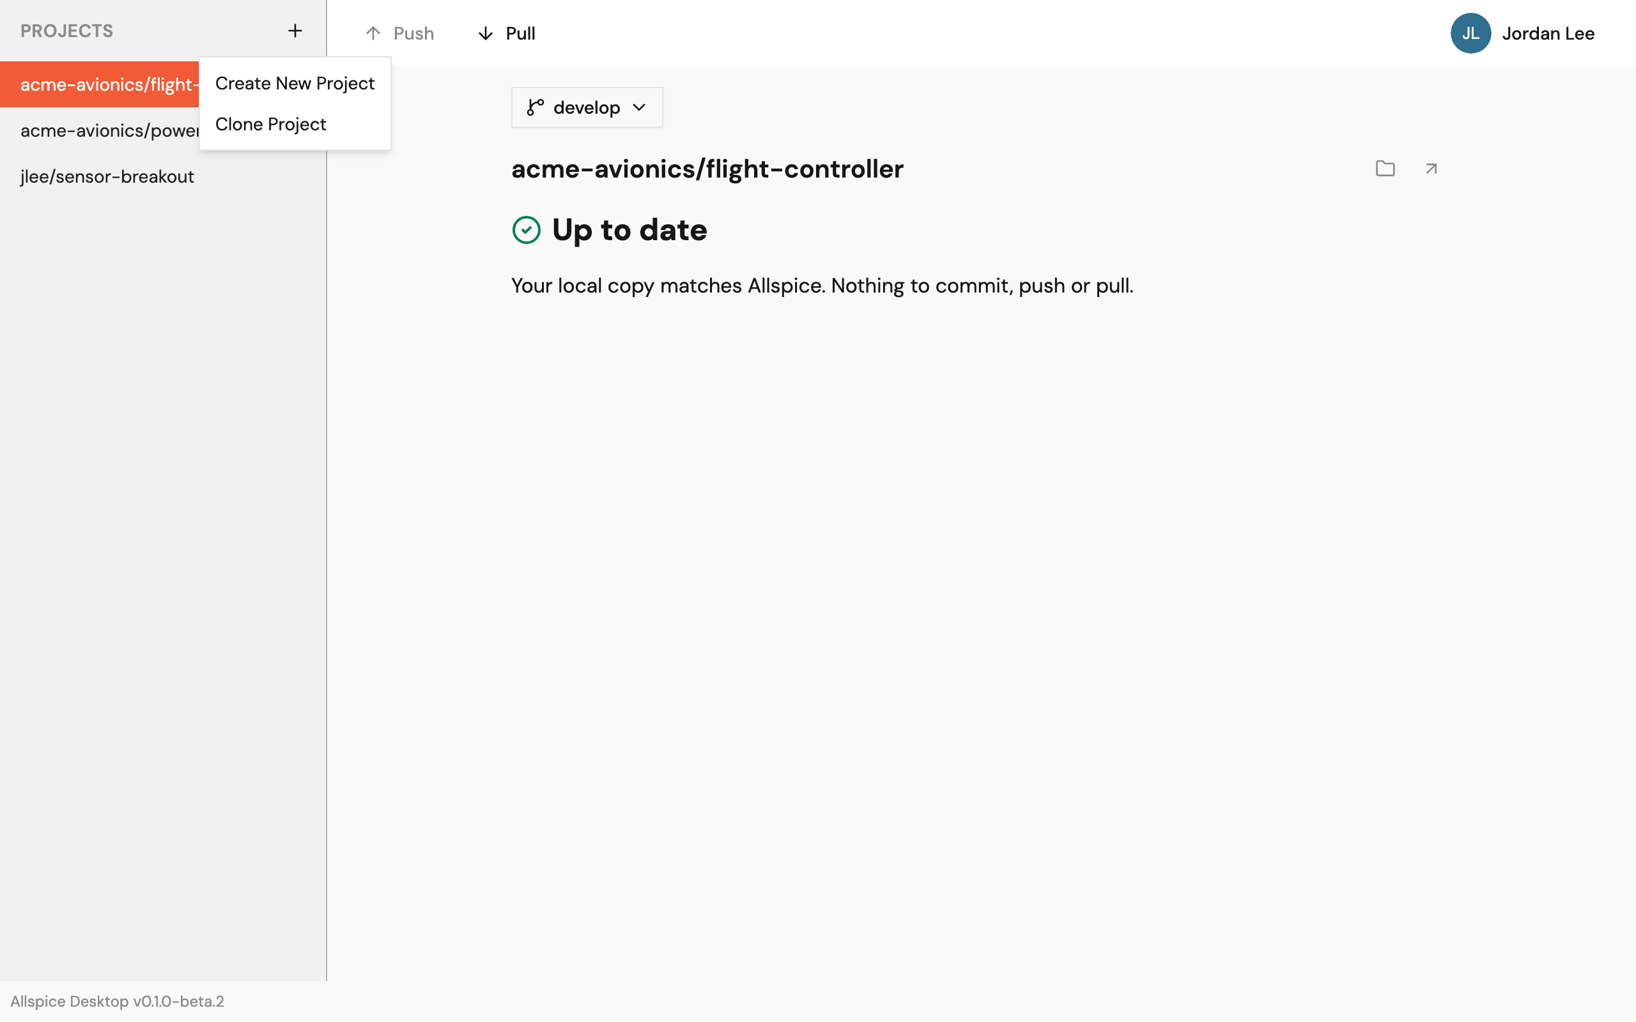Open the develop branch dropdown
Viewport: 1636px width, 1022px height.
click(587, 107)
